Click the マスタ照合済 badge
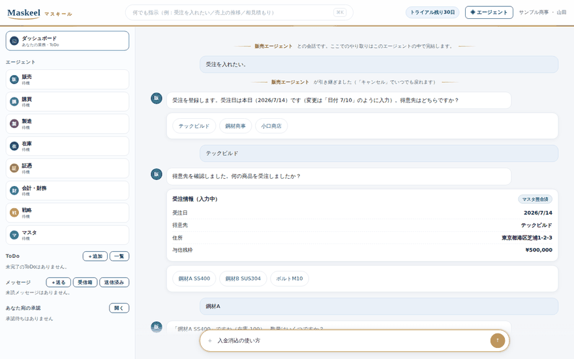The image size is (574, 359). (x=536, y=199)
